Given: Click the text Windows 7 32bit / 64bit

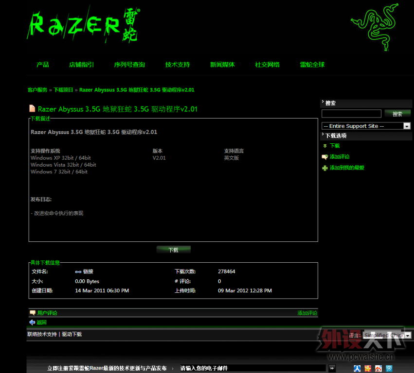Looking at the screenshot, I should pyautogui.click(x=59, y=171).
